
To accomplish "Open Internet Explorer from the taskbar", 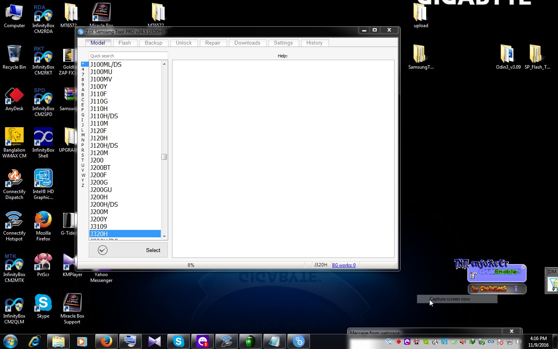I will pos(34,341).
